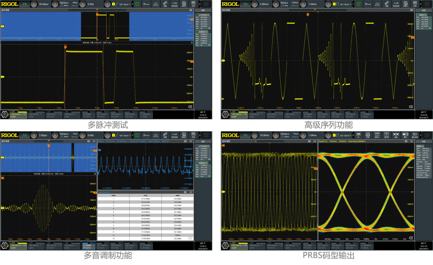Screen dimensions: 433x265
Task: Click touch-rotate icon in the 20.00µs multi-pulse panel
Action: pyautogui.click(x=206, y=4)
